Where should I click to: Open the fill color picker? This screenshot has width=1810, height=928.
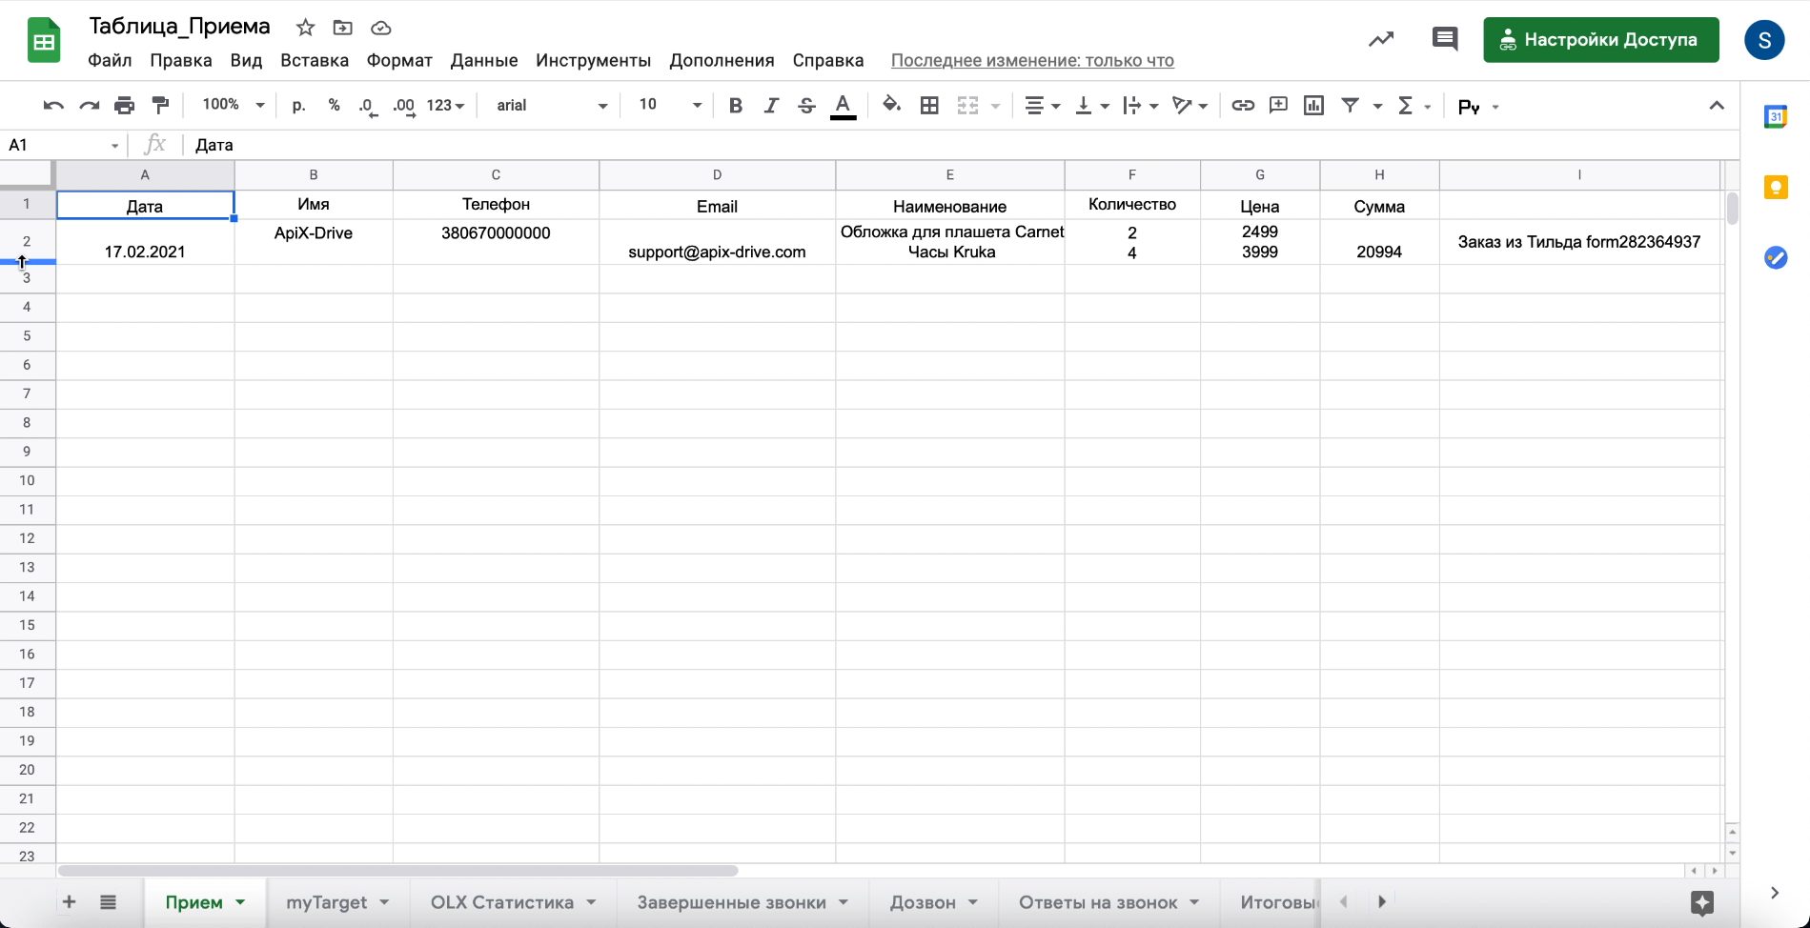tap(890, 106)
